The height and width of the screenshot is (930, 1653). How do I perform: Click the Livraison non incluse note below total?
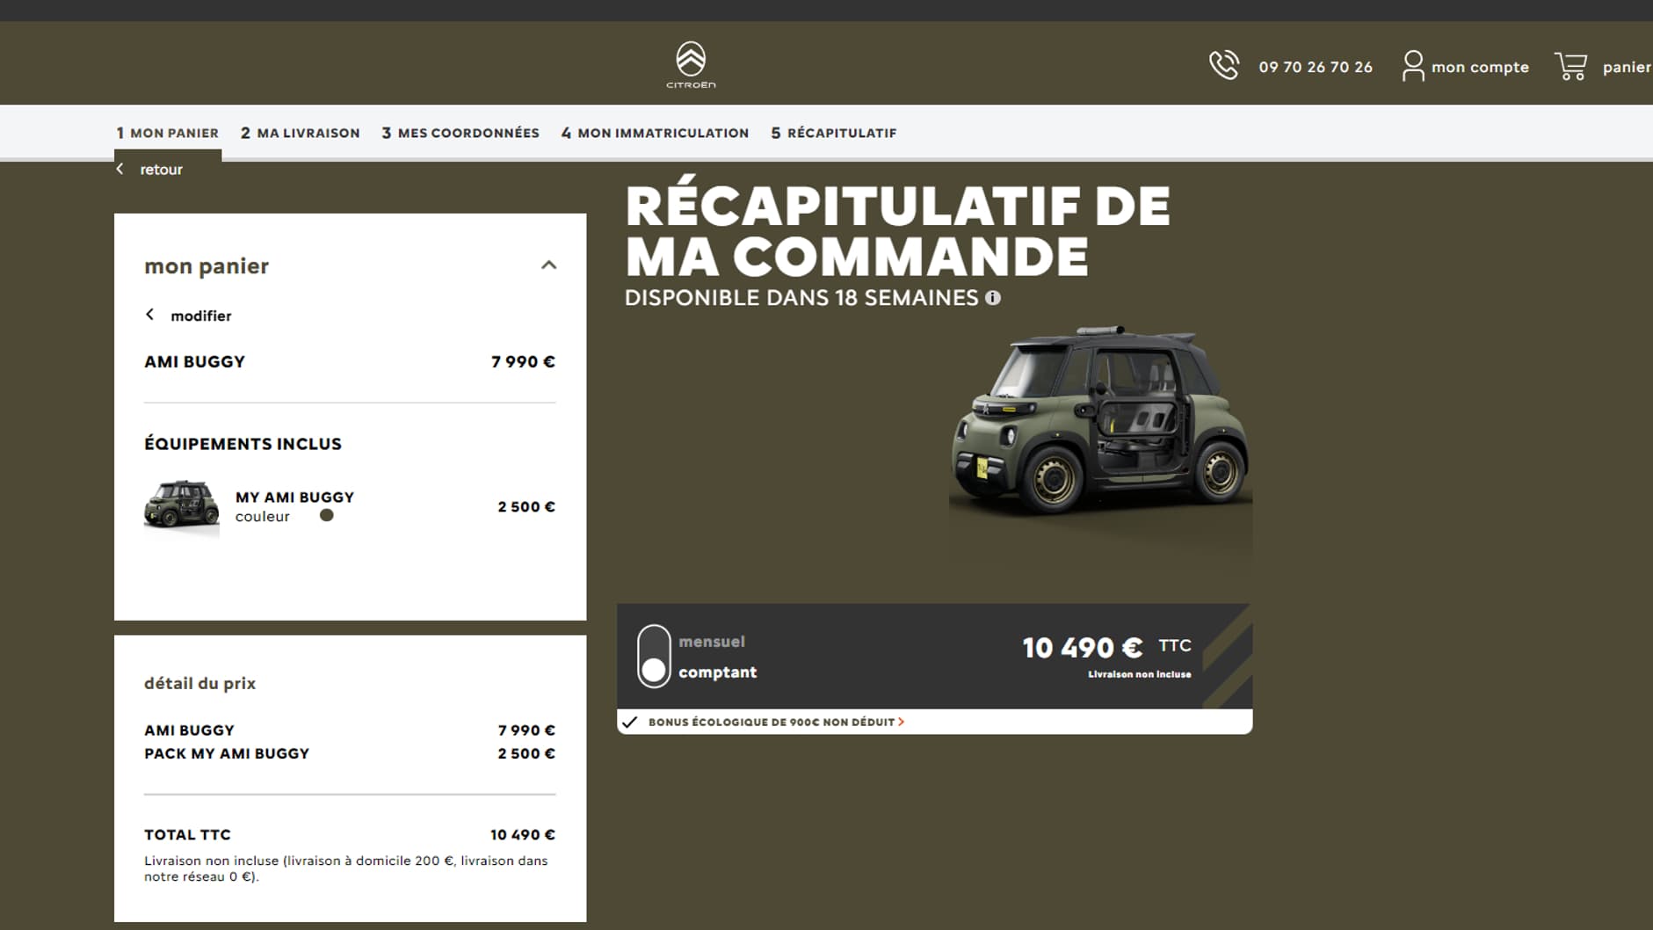346,868
